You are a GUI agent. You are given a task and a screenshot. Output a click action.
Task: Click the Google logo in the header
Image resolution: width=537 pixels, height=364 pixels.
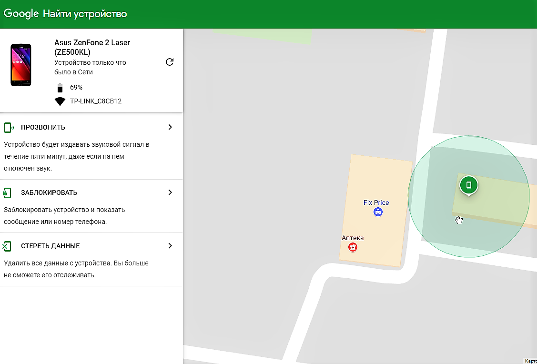[21, 14]
